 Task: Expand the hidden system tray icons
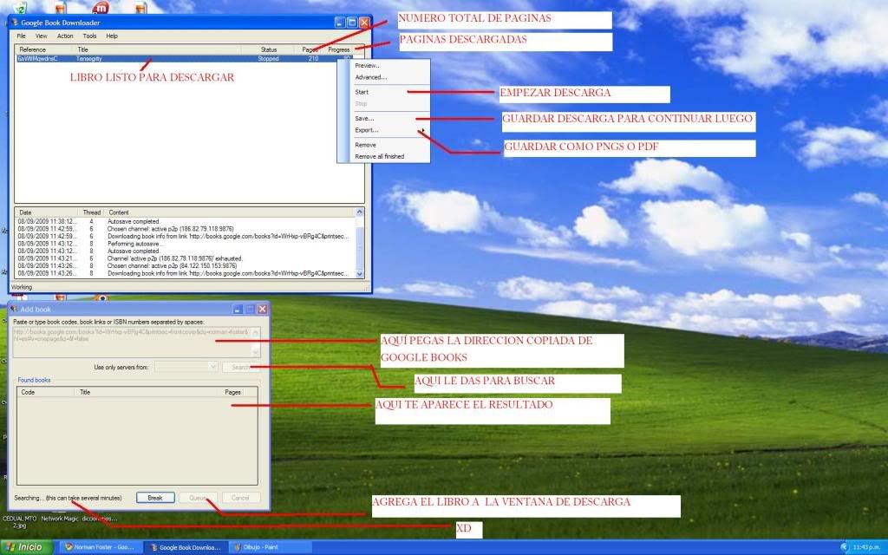[x=844, y=547]
